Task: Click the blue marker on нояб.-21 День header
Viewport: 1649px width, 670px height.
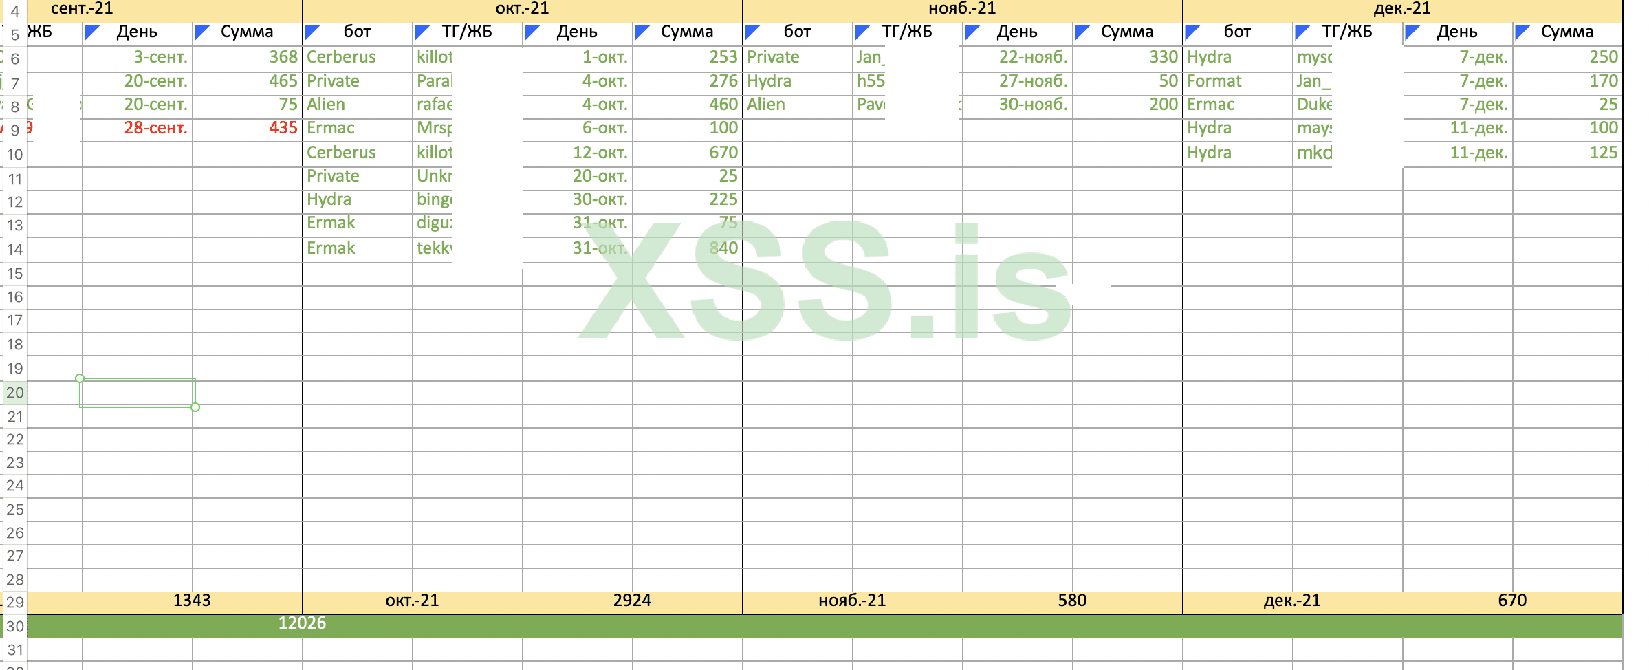Action: [x=971, y=32]
